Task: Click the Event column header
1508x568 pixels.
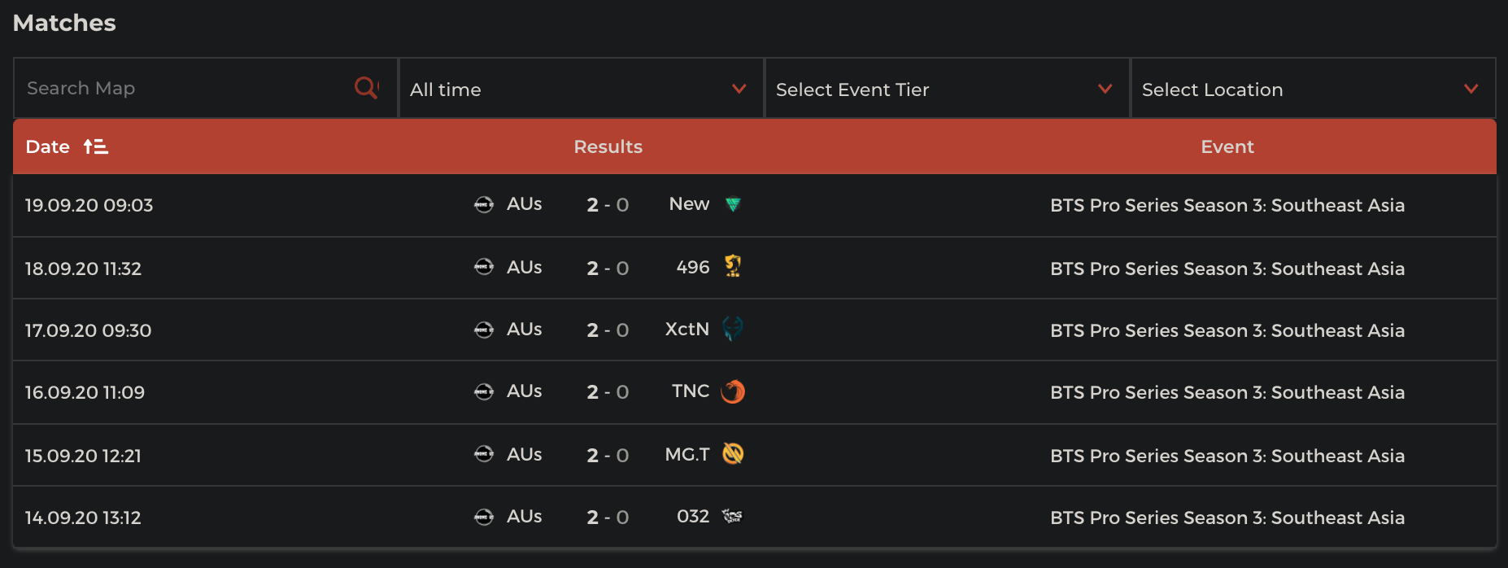Action: (1227, 146)
